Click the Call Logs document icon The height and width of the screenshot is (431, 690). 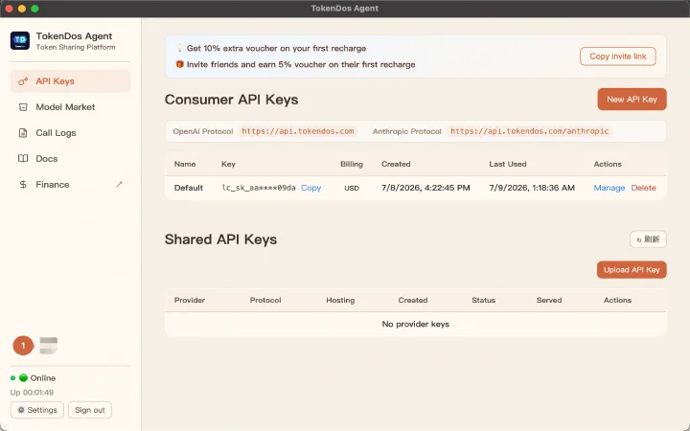point(23,133)
